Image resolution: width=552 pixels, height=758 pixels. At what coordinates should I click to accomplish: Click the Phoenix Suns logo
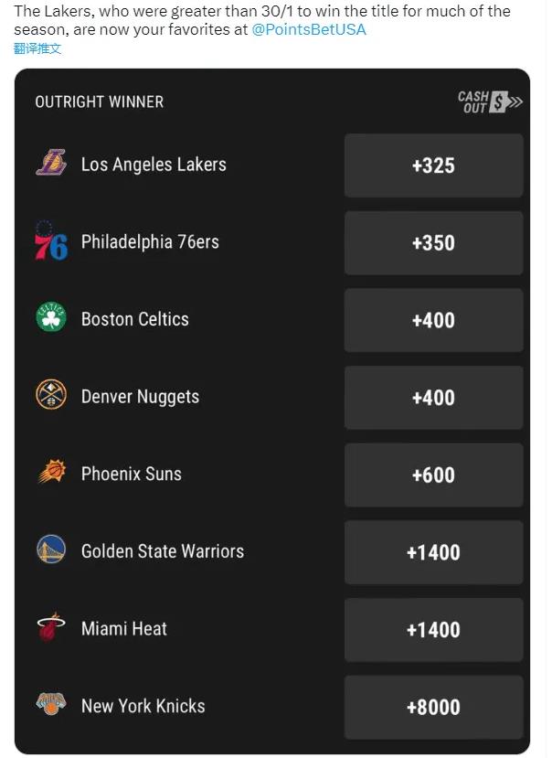tap(52, 471)
